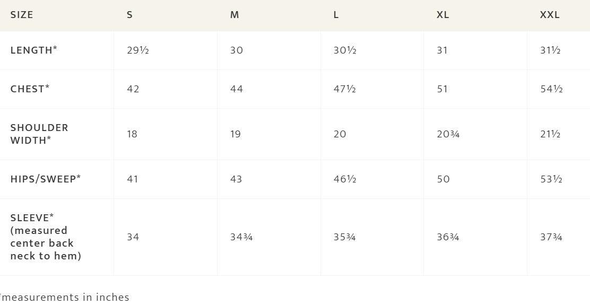Select the XL size column header
This screenshot has height=305, width=590.
coord(443,15)
